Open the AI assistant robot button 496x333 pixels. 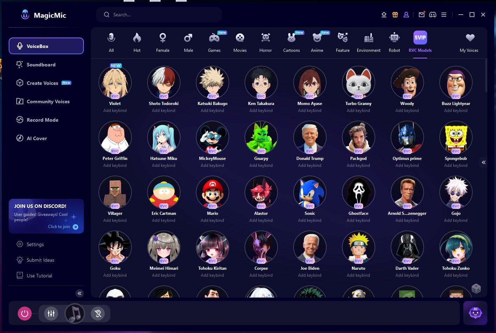pyautogui.click(x=475, y=313)
